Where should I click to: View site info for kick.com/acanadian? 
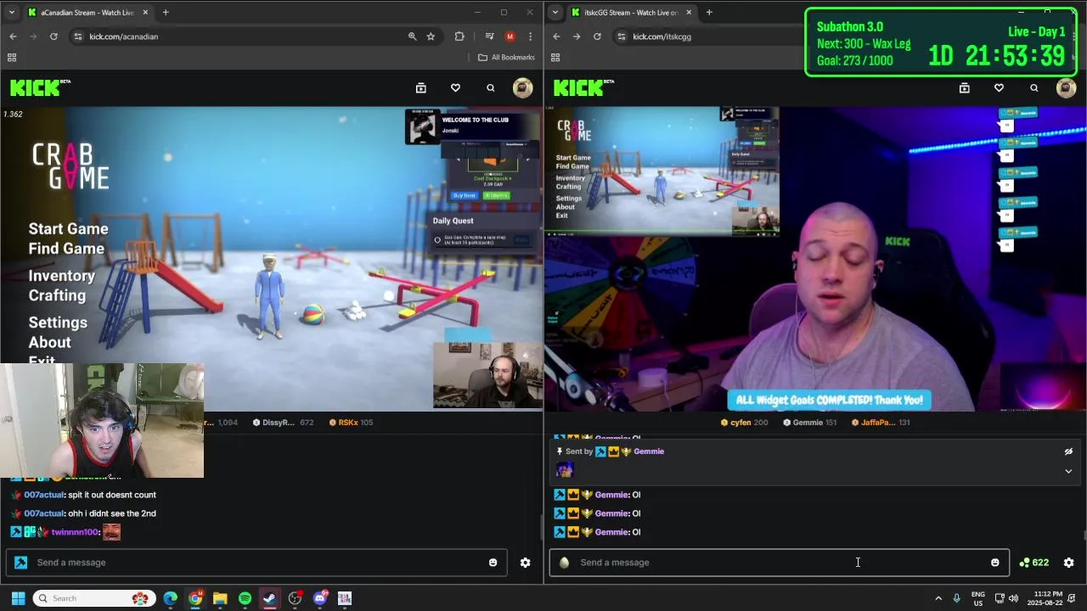[78, 36]
